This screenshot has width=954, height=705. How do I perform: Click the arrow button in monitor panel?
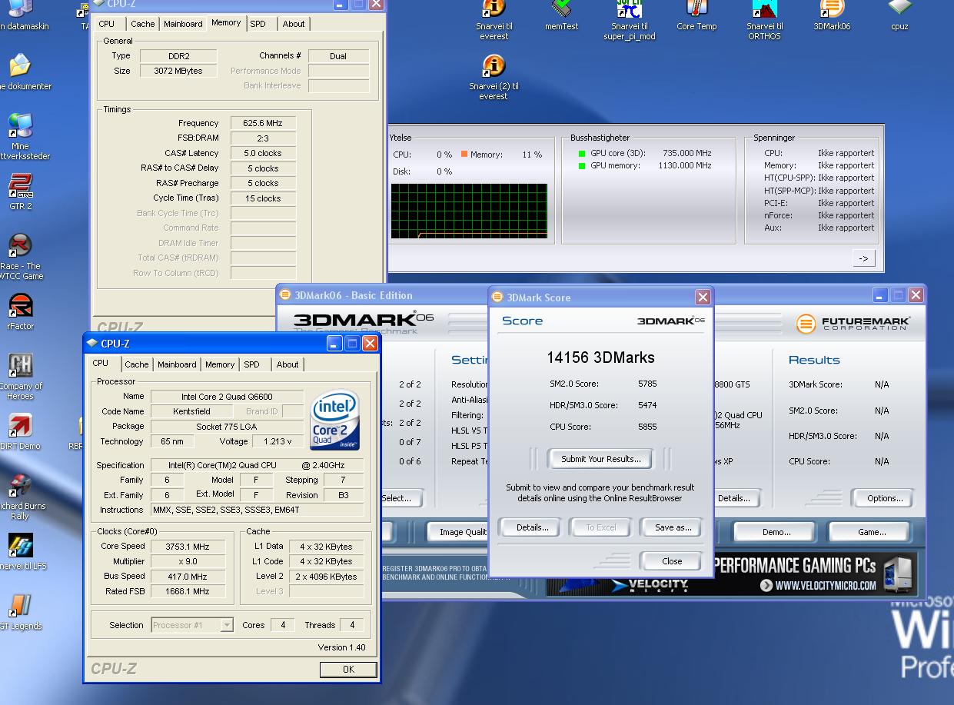coord(863,258)
